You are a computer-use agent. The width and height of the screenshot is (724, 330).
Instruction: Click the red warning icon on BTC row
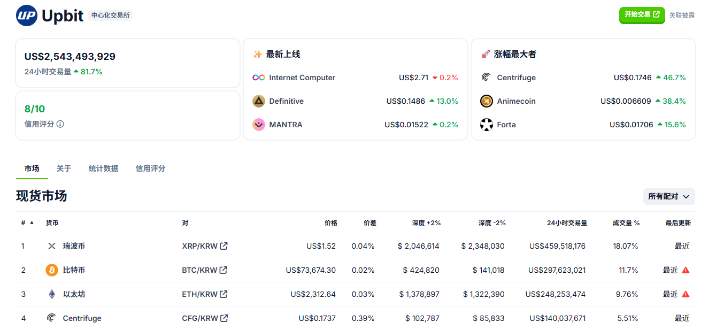click(x=686, y=270)
